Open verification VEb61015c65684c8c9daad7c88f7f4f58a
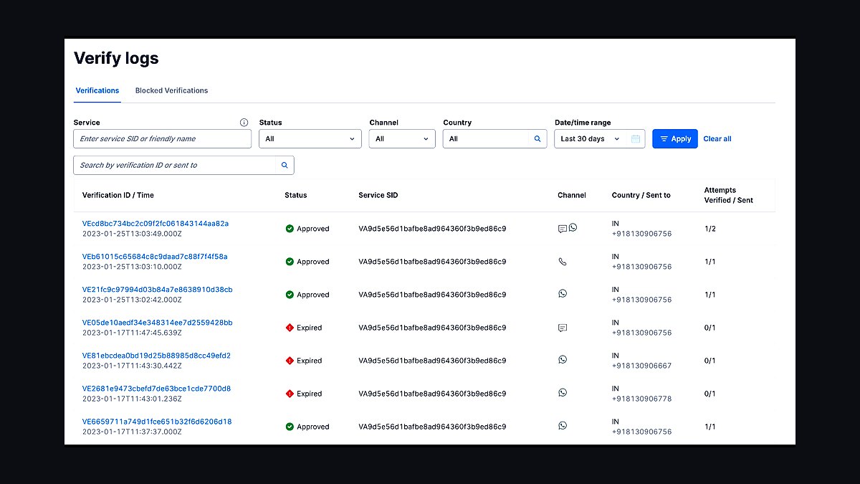The image size is (860, 484). [x=155, y=257]
